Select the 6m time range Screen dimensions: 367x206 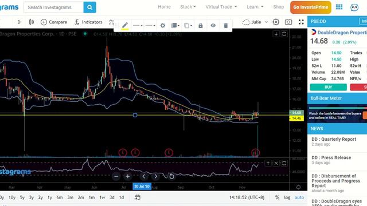click(60, 197)
